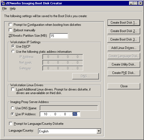Close the window using title bar X
This screenshot has height=140, width=144.
[140, 3]
